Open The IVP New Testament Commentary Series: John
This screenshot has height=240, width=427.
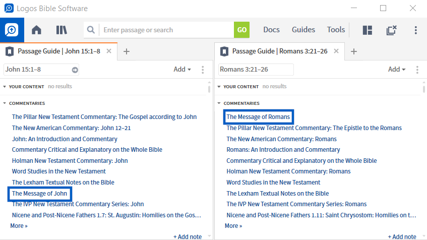tap(78, 204)
